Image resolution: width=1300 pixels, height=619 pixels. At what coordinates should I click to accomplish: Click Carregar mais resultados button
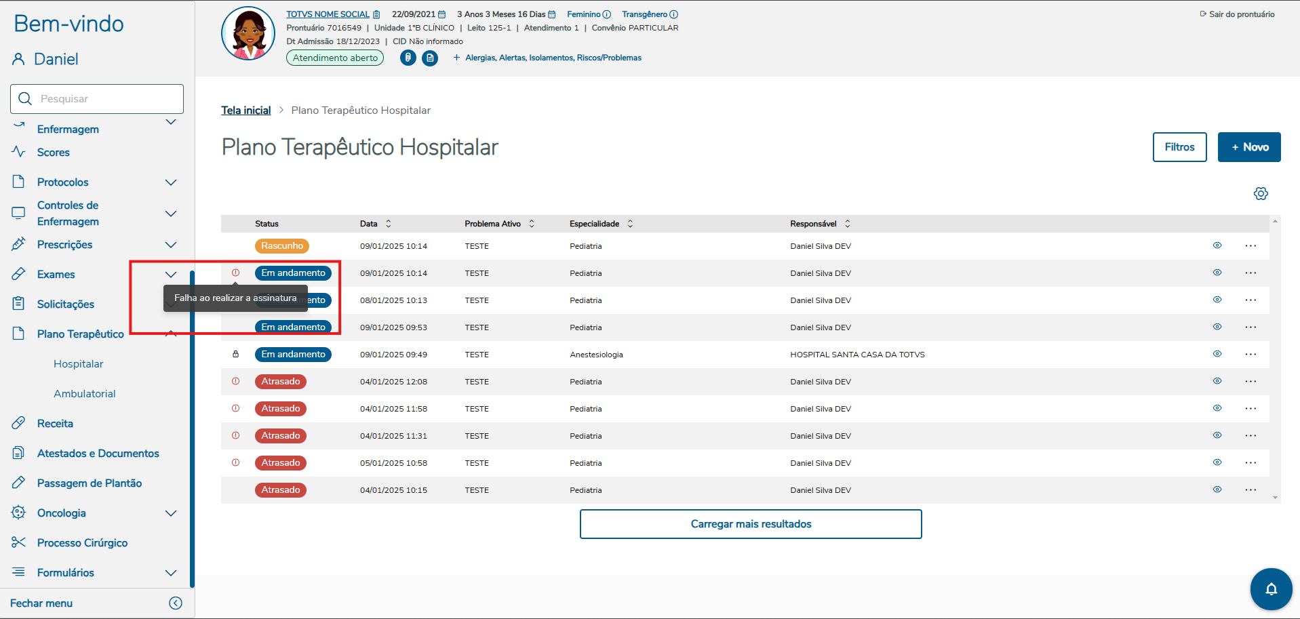[751, 524]
